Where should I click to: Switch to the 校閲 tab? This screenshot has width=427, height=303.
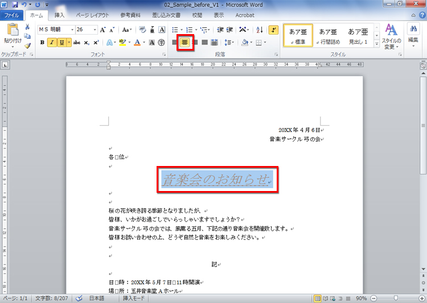pos(197,15)
